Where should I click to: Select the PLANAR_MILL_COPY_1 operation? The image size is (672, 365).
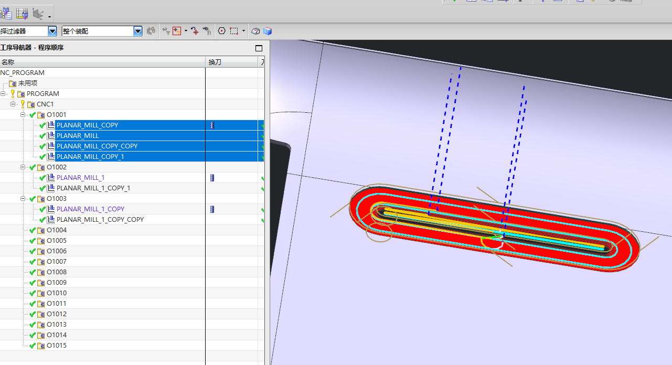90,157
